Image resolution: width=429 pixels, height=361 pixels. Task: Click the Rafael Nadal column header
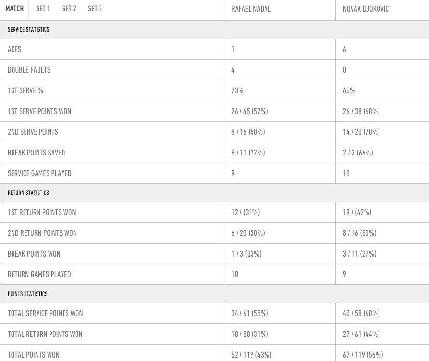(251, 9)
